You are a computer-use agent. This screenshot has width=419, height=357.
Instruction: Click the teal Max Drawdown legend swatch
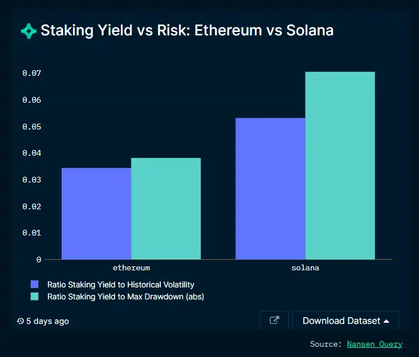point(35,297)
